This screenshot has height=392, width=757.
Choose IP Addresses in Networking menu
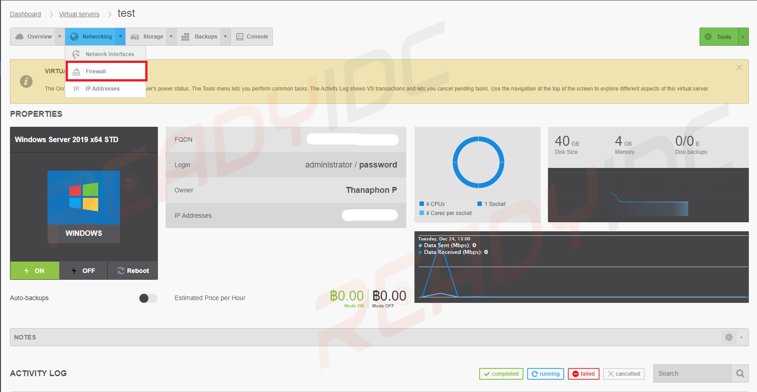point(106,89)
